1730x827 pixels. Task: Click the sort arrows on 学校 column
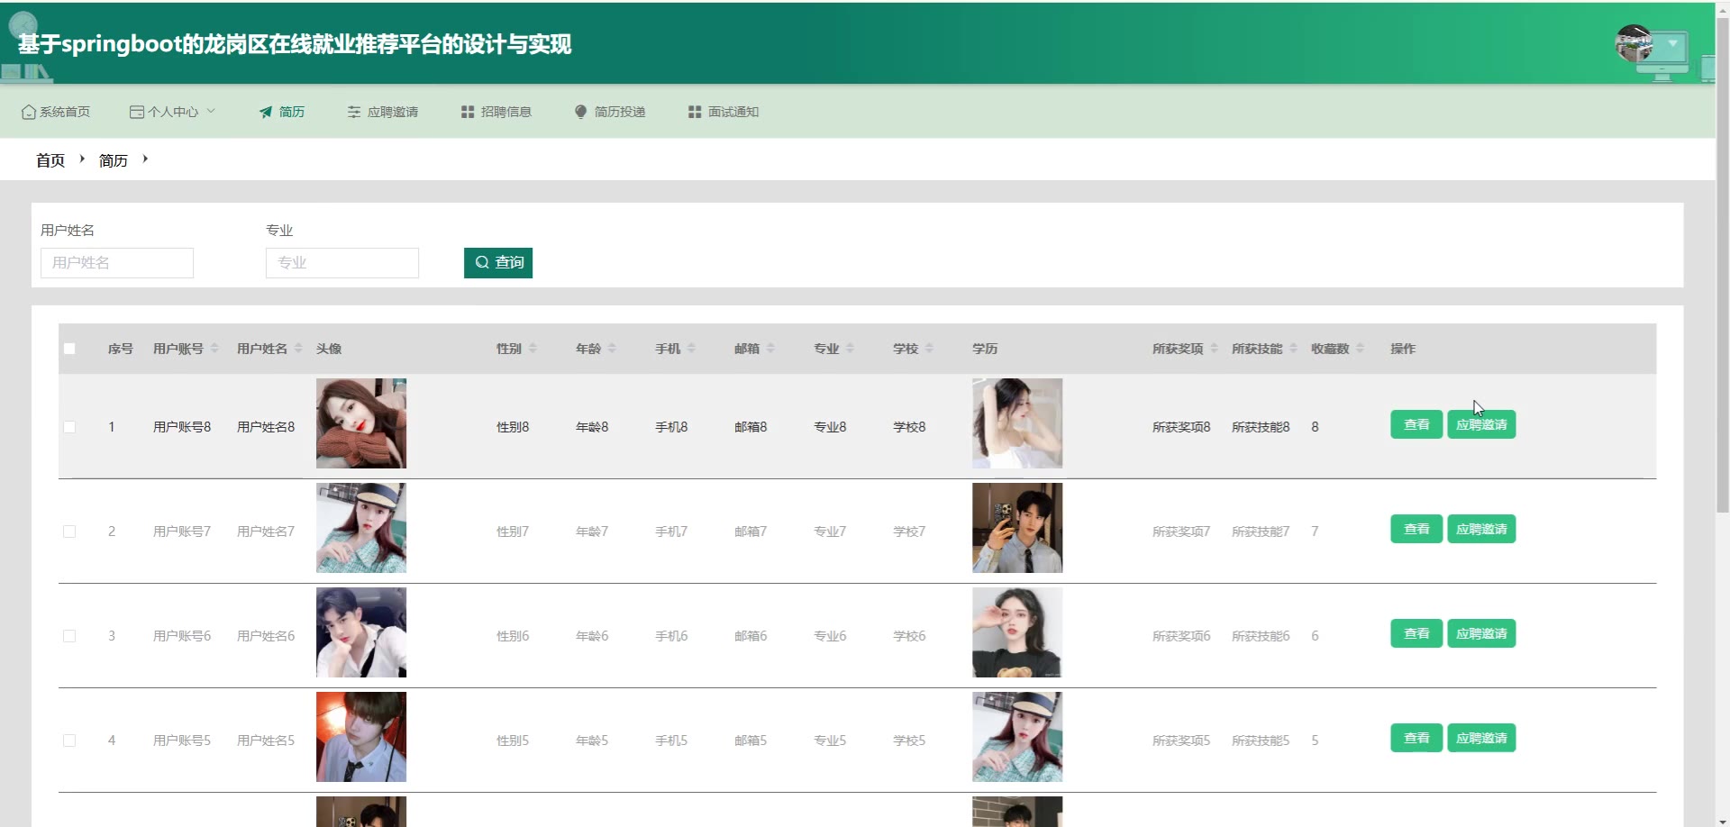tap(929, 349)
